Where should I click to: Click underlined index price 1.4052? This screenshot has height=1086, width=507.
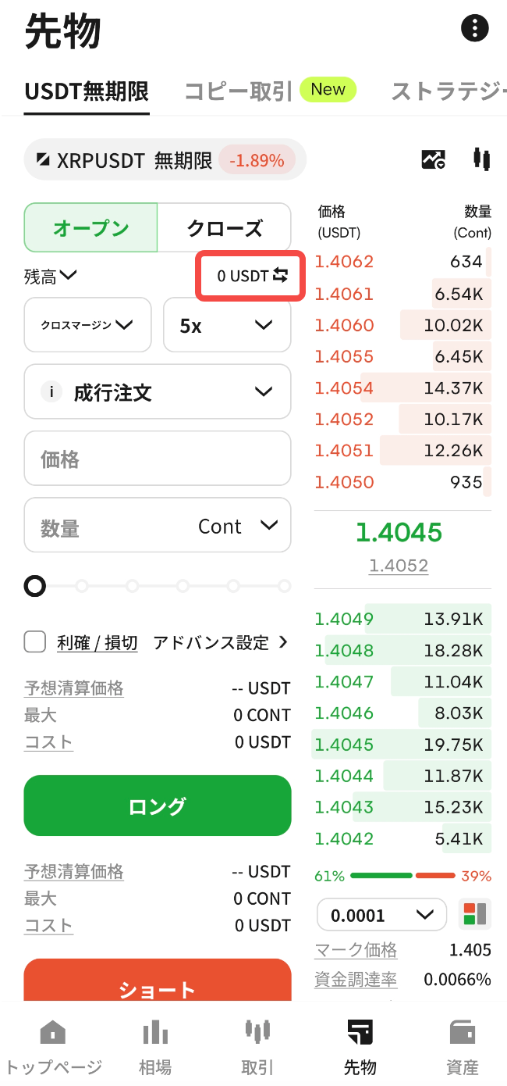(x=399, y=566)
